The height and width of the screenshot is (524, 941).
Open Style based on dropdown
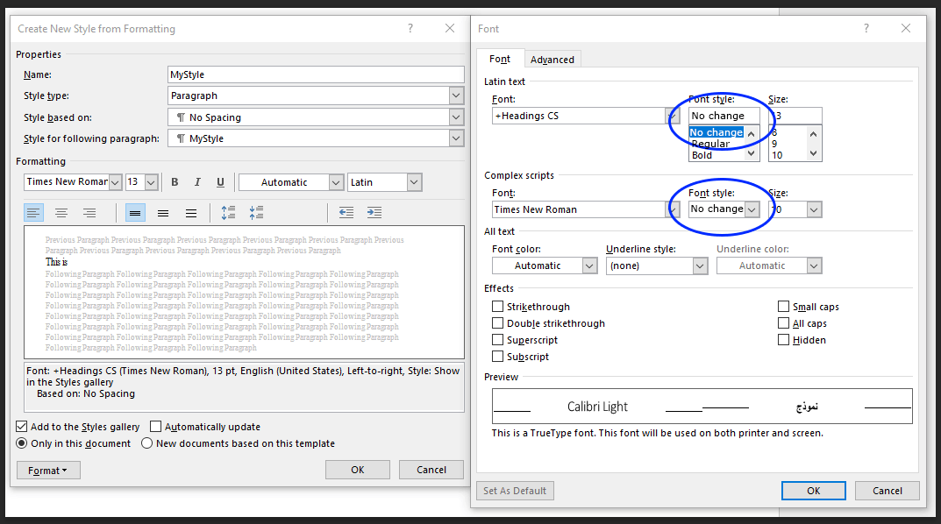(456, 117)
